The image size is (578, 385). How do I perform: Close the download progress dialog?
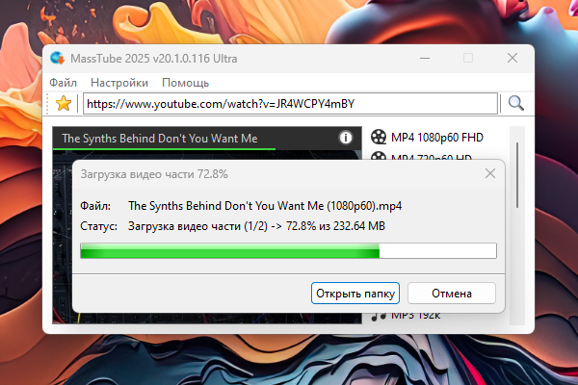click(x=490, y=173)
